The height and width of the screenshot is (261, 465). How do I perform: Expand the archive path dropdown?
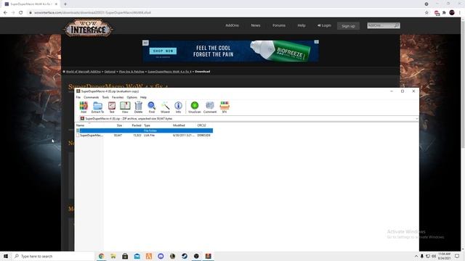(x=416, y=119)
